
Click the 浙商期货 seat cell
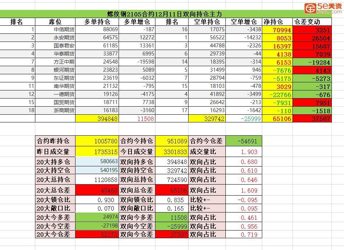(x=55, y=111)
